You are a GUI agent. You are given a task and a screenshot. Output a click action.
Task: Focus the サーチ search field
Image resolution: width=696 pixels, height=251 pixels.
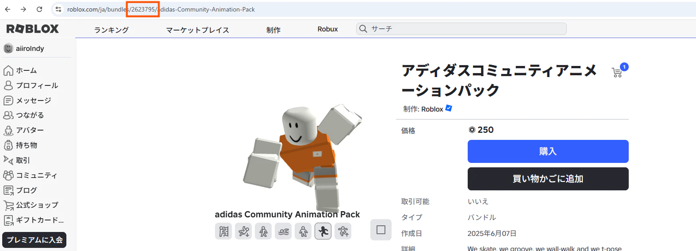click(461, 29)
